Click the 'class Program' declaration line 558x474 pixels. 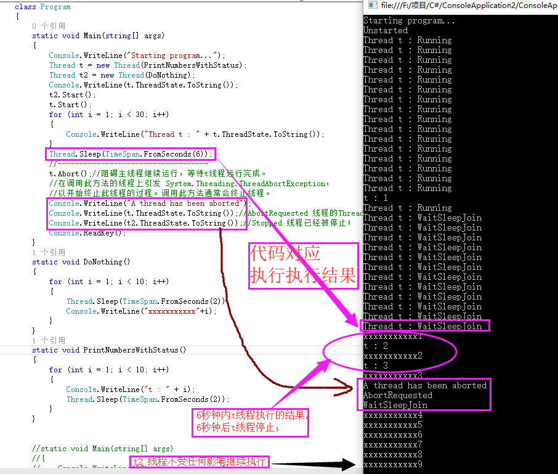click(42, 7)
